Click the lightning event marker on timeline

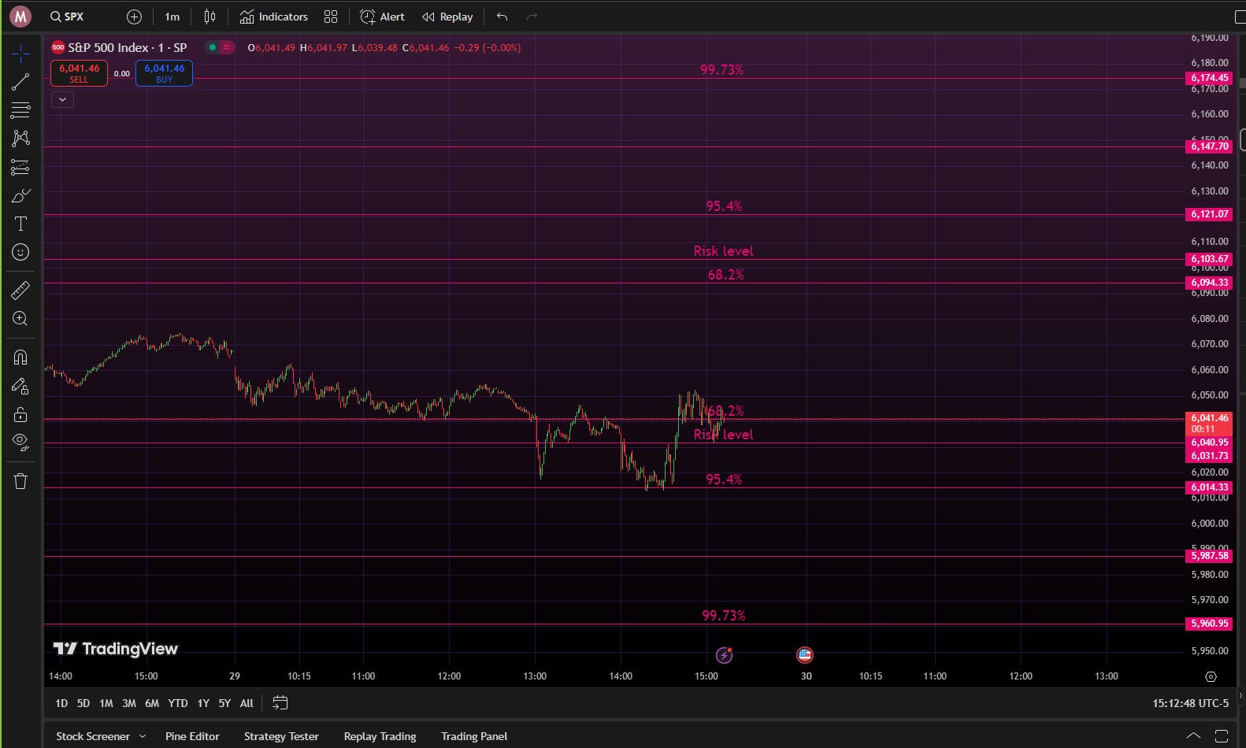coord(724,654)
